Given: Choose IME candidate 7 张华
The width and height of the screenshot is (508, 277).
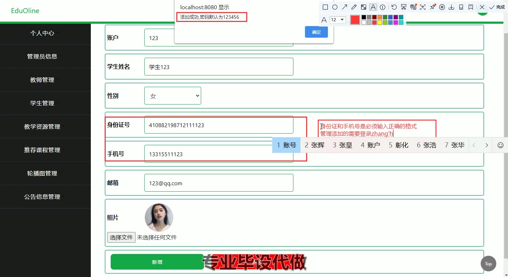Looking at the screenshot, I should 454,145.
